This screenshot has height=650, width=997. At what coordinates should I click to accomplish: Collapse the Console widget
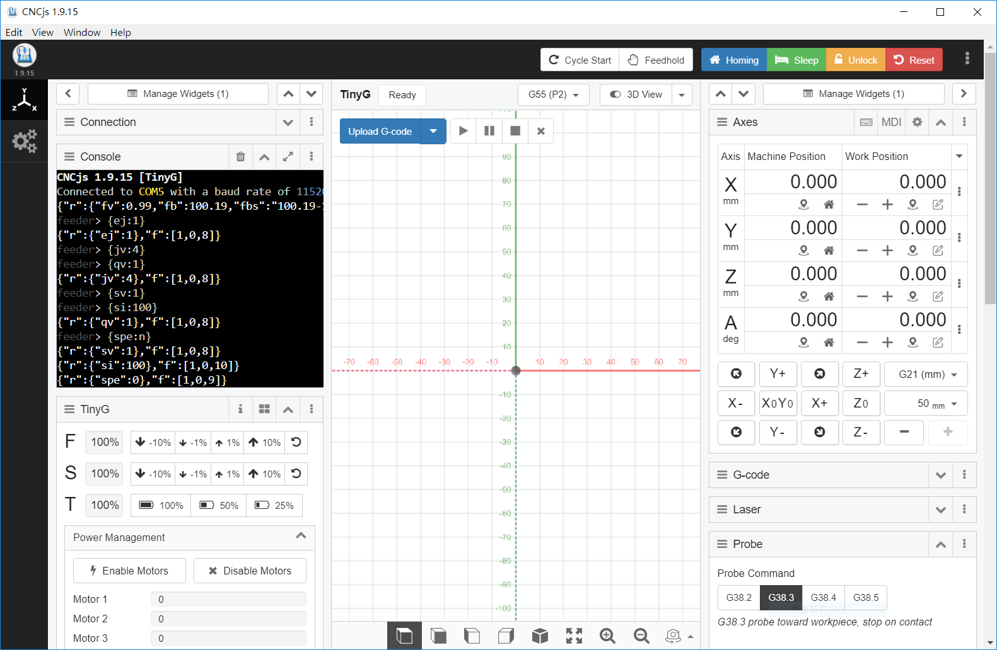[264, 157]
